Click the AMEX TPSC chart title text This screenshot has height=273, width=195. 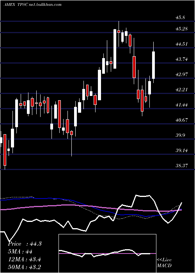(x=32, y=4)
